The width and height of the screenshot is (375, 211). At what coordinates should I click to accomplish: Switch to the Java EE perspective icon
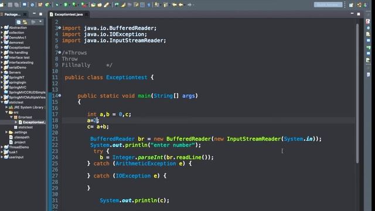pyautogui.click(x=359, y=5)
